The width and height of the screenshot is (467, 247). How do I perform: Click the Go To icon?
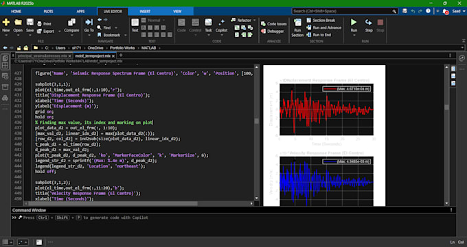pyautogui.click(x=89, y=23)
